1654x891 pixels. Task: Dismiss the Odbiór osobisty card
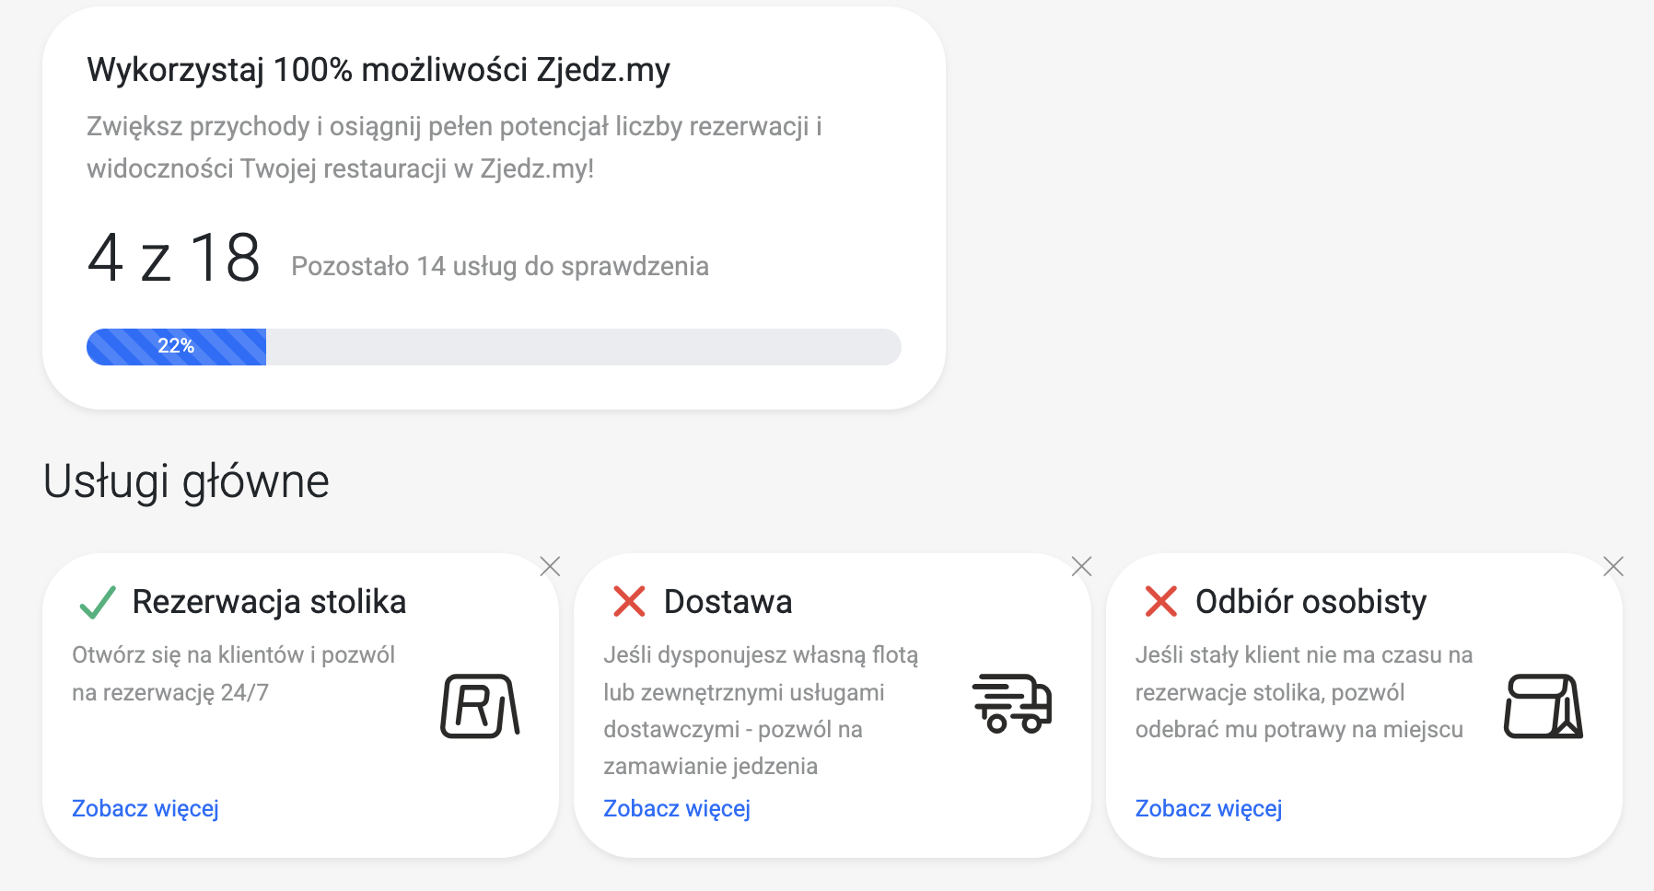(x=1613, y=566)
